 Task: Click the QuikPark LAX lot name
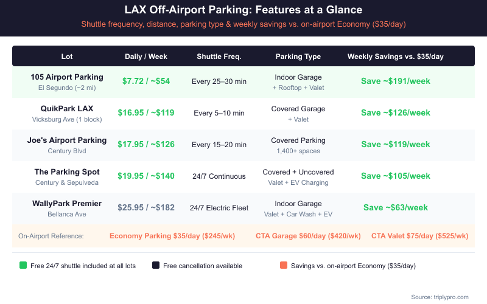pyautogui.click(x=67, y=109)
